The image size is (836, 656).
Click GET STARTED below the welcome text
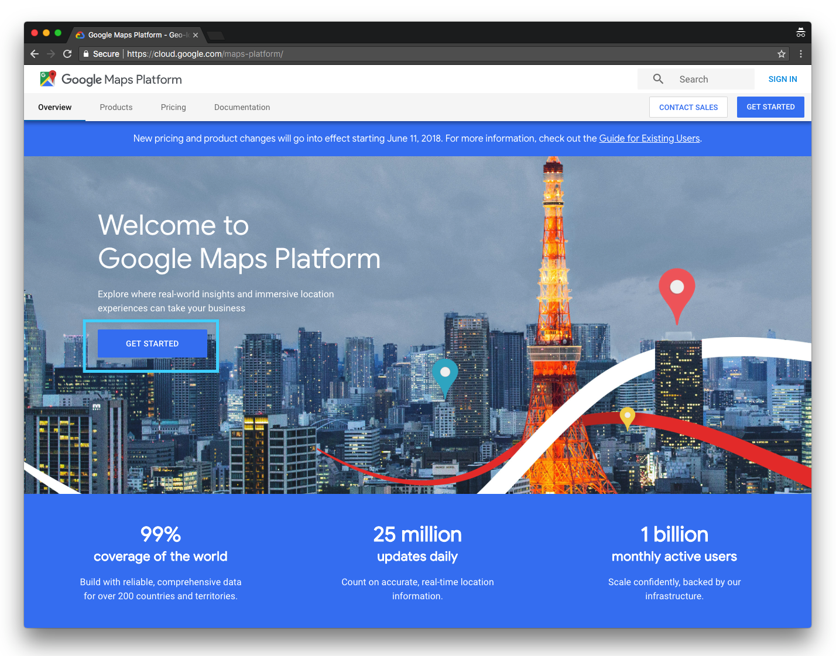152,344
